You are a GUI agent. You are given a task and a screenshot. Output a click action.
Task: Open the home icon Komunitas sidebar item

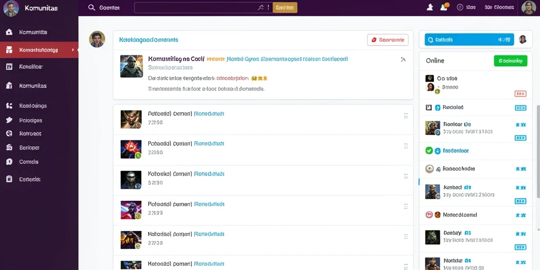click(9, 32)
